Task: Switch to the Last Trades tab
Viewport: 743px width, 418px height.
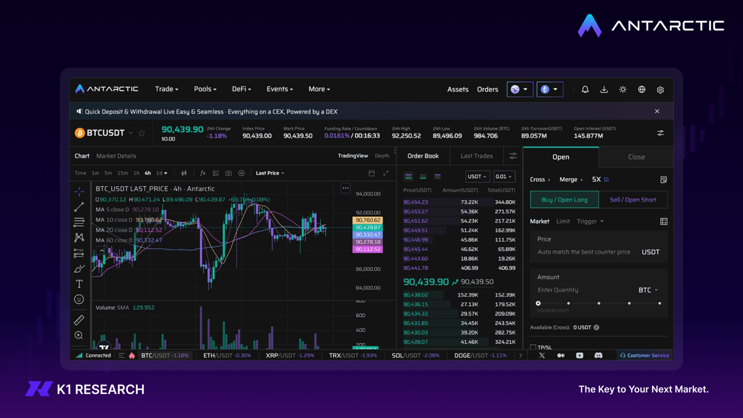Action: point(476,156)
